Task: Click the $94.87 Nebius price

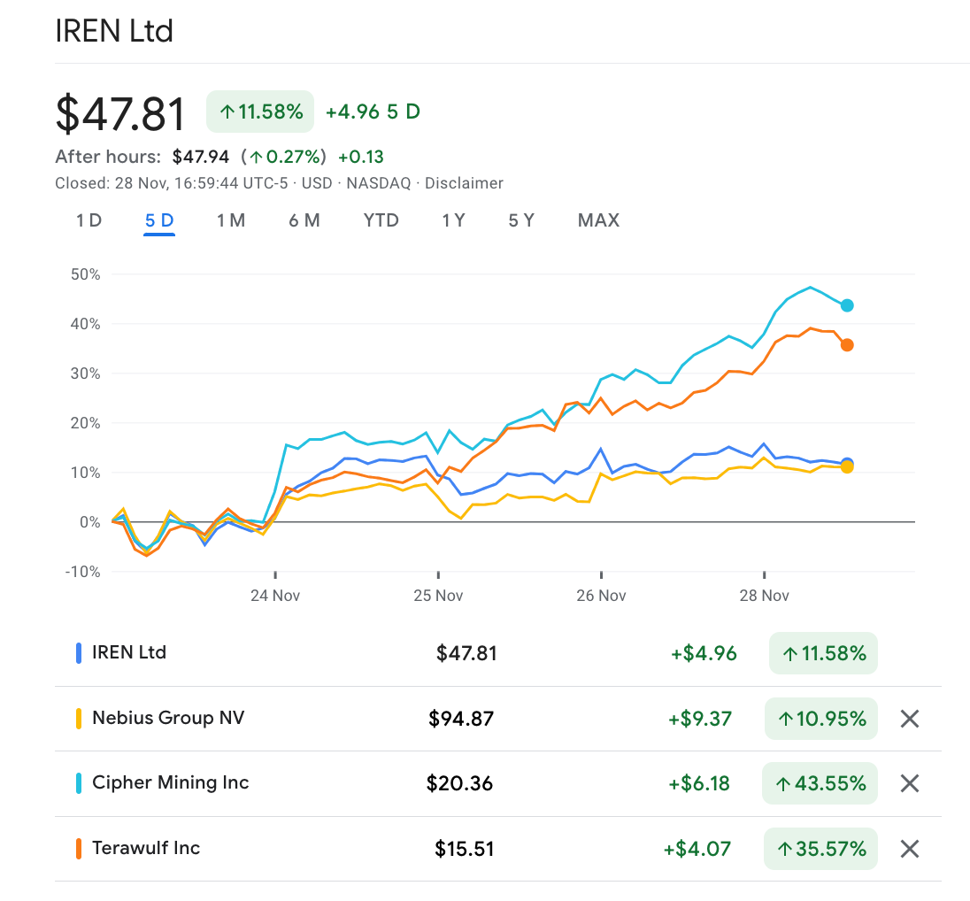Action: (461, 719)
